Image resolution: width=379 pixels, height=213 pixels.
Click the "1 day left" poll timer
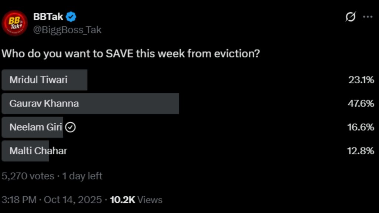(82, 176)
